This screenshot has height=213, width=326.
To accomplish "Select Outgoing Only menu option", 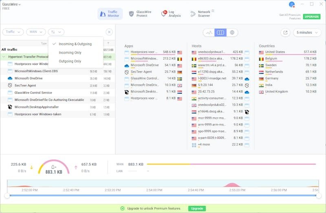I will 70,61.
